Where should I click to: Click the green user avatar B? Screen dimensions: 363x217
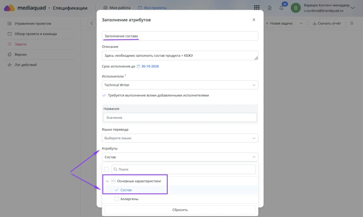coord(296,8)
